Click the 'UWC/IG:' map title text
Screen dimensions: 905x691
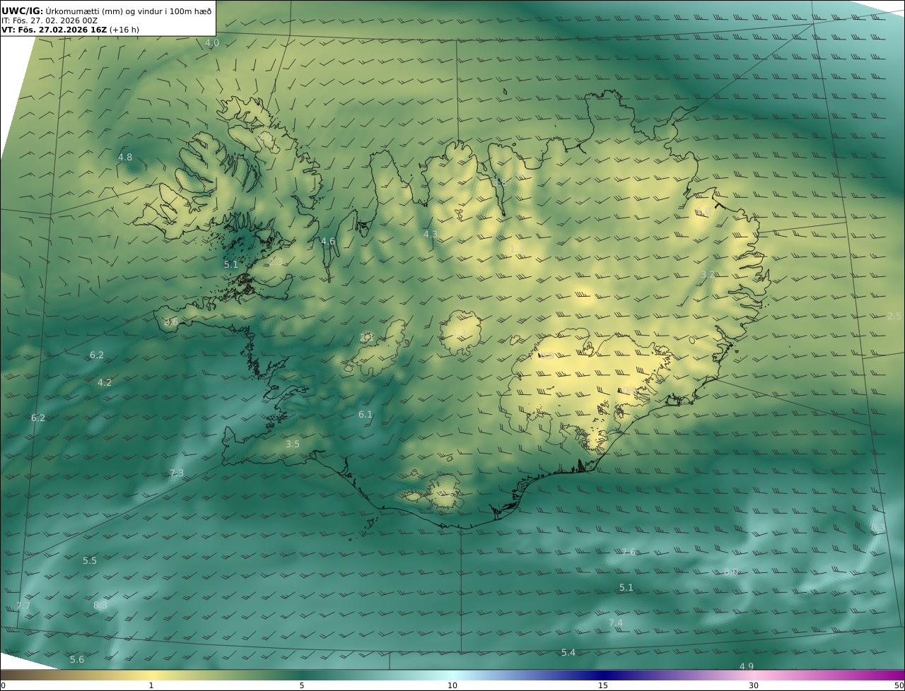coord(23,11)
